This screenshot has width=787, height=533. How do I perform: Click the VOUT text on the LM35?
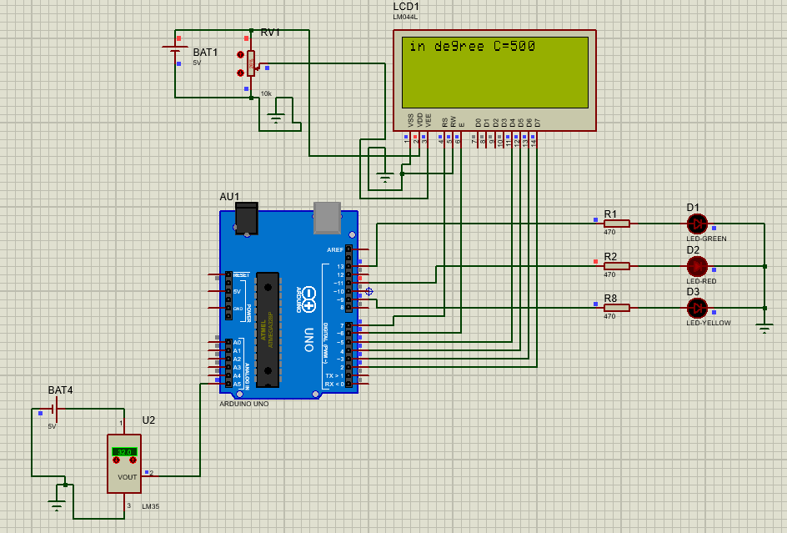127,477
